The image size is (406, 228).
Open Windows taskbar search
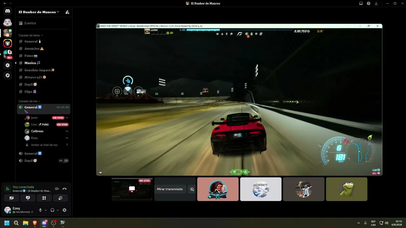[x=16, y=223]
